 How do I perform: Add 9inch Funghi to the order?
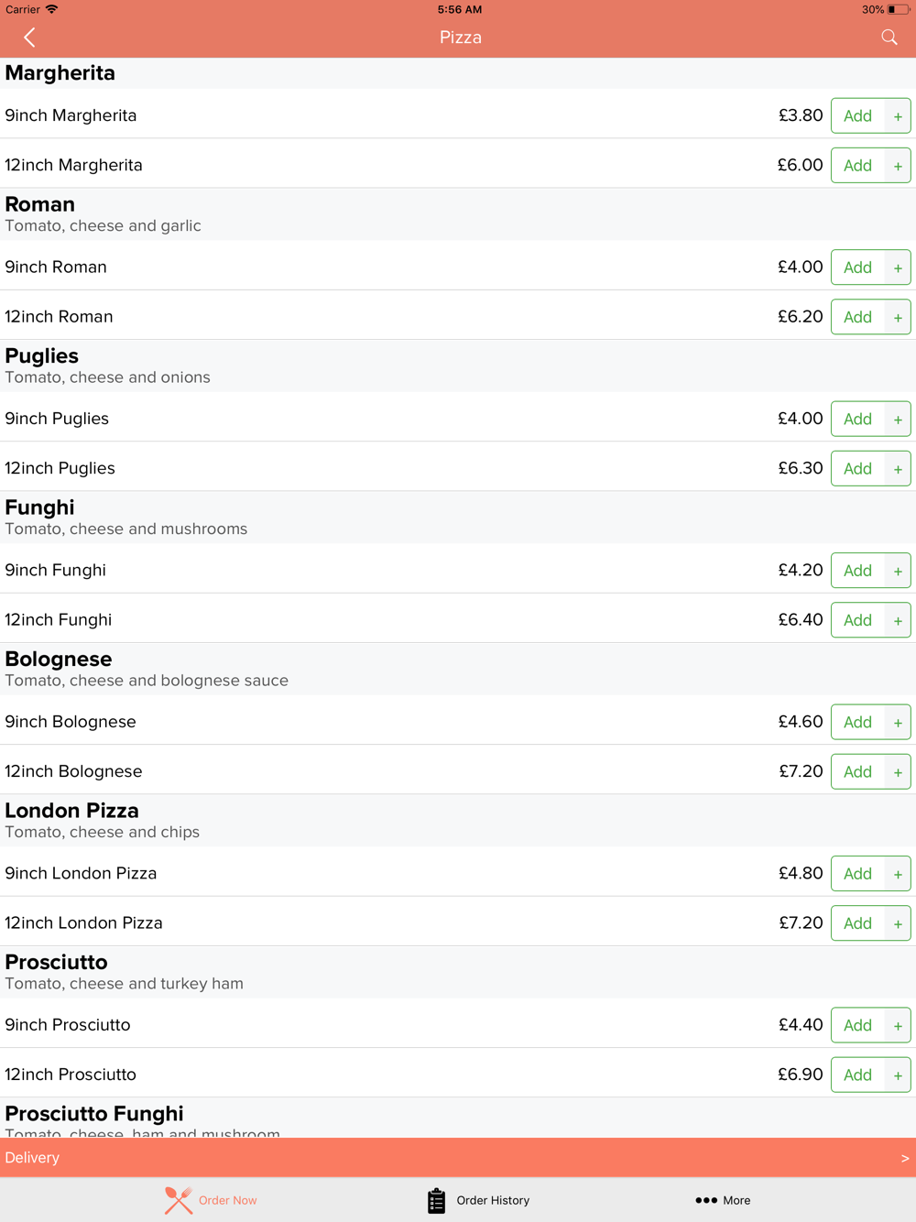tap(858, 571)
